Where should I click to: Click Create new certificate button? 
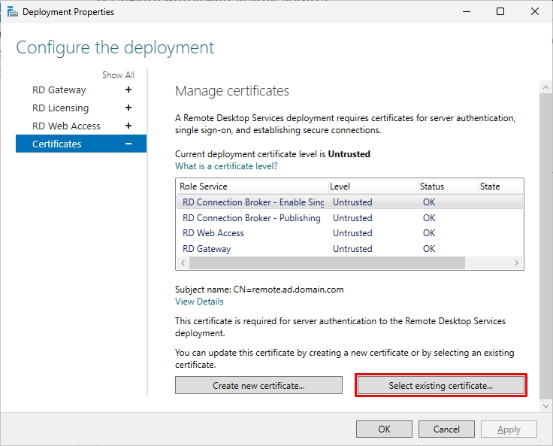pyautogui.click(x=258, y=386)
